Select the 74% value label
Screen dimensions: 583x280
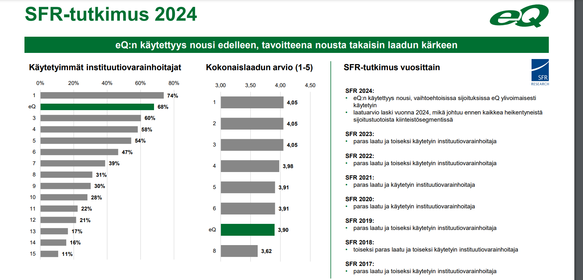172,96
